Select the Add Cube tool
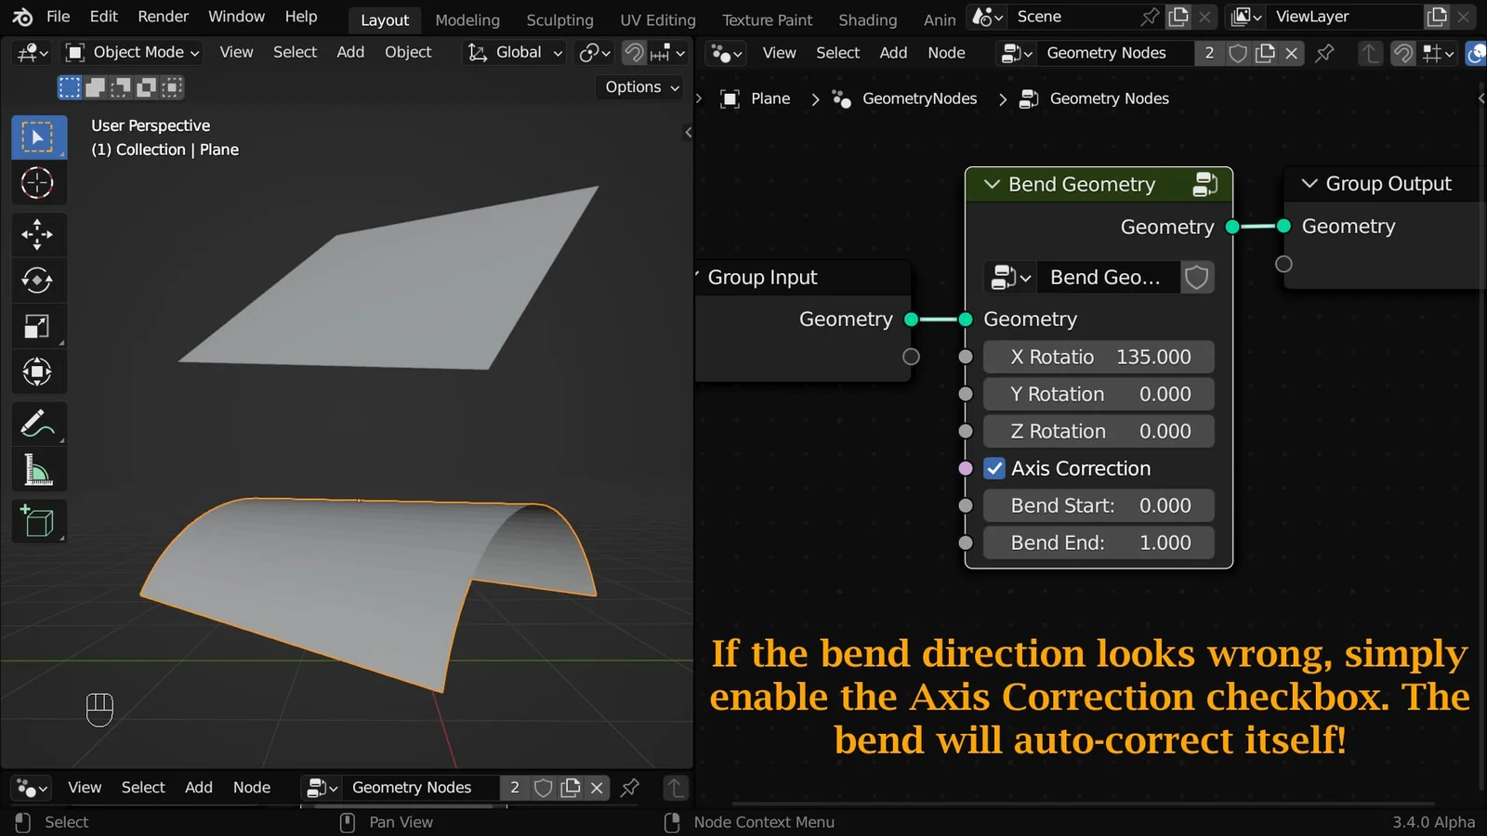 pos(38,521)
